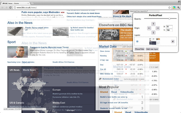This screenshot has width=181, height=113.
Task: Switch to the Read tab in Most Popular
Action: pos(114,92)
